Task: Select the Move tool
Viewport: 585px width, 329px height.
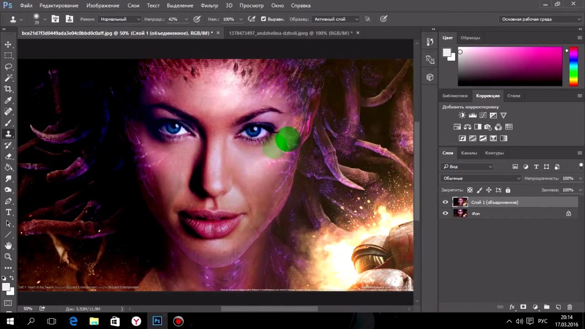Action: [8, 44]
